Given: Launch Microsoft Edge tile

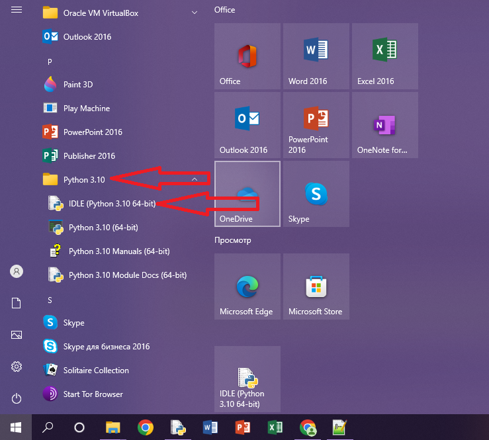Looking at the screenshot, I should coord(247,286).
